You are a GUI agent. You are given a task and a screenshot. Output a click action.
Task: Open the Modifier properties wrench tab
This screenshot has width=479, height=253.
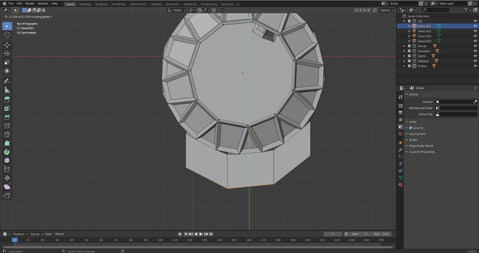coord(401,150)
